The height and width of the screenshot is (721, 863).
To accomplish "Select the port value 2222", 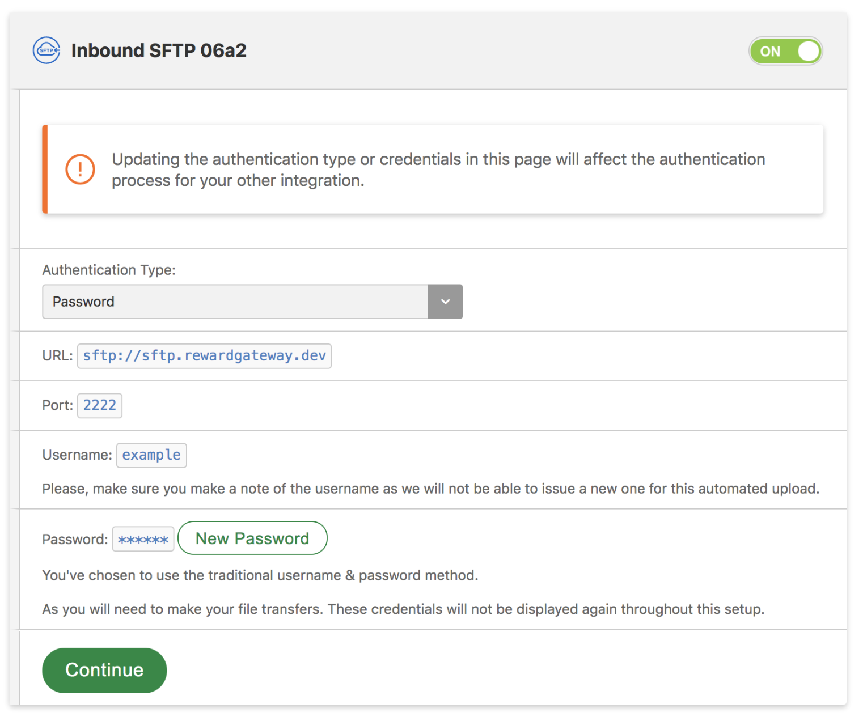I will [x=100, y=405].
